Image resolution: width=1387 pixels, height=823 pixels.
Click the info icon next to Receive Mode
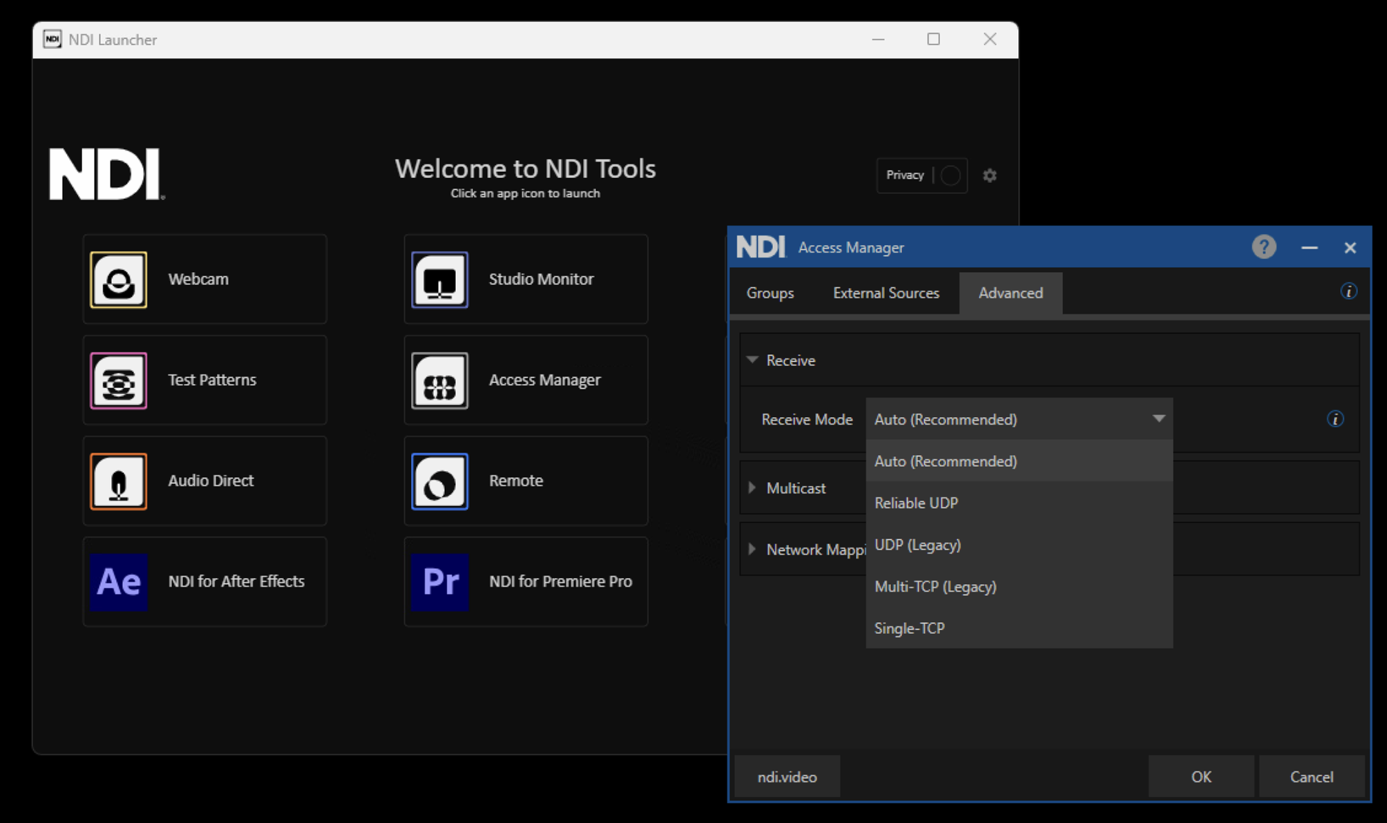[x=1335, y=419]
